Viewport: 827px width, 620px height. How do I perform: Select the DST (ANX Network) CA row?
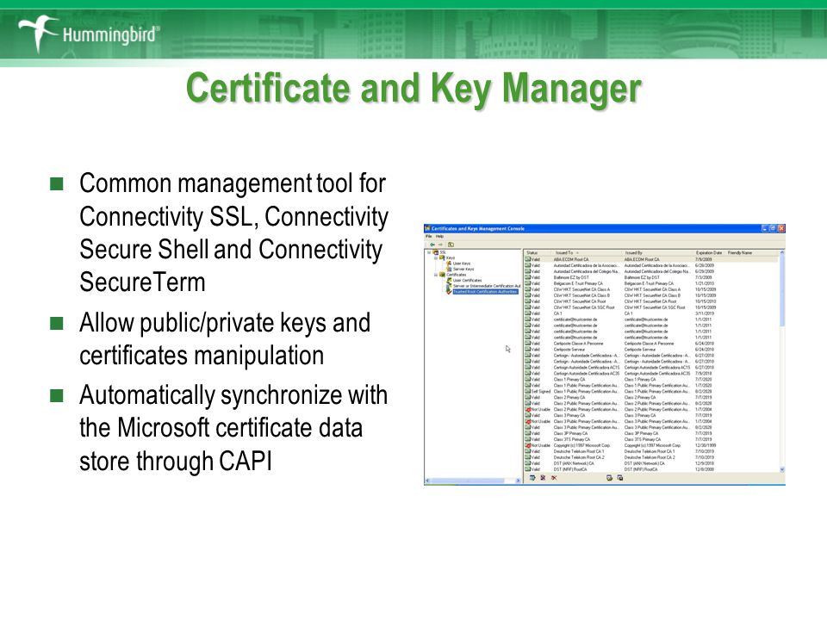[651, 463]
